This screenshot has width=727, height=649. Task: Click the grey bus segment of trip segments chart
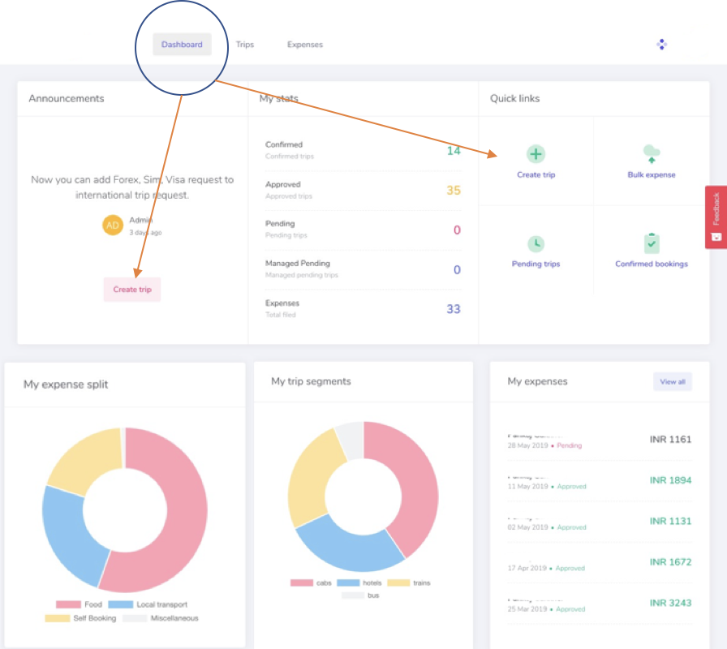[351, 441]
